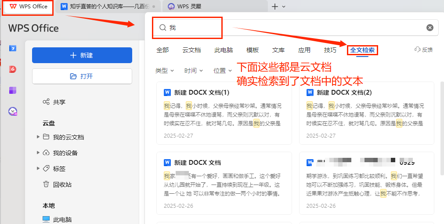444x224 pixels.
Task: Select the 全文检索 search category
Action: [362, 50]
